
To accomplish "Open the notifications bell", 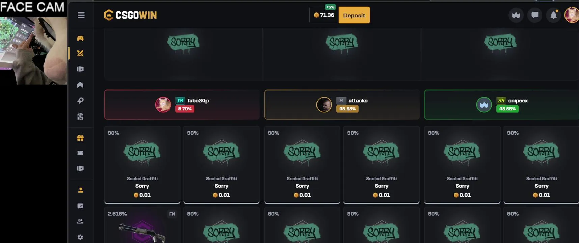I will (x=554, y=15).
